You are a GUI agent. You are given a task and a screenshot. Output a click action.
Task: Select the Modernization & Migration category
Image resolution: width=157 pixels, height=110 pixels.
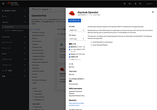40,62
